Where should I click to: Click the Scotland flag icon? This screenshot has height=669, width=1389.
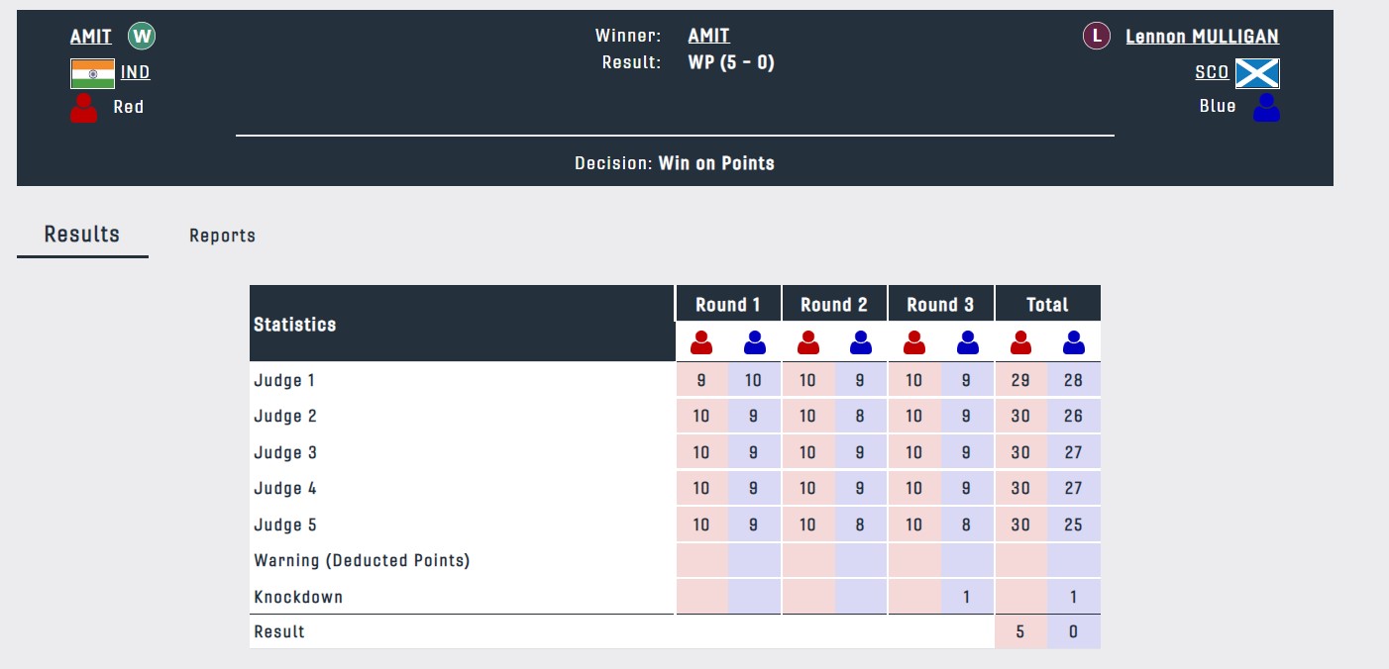click(1257, 73)
